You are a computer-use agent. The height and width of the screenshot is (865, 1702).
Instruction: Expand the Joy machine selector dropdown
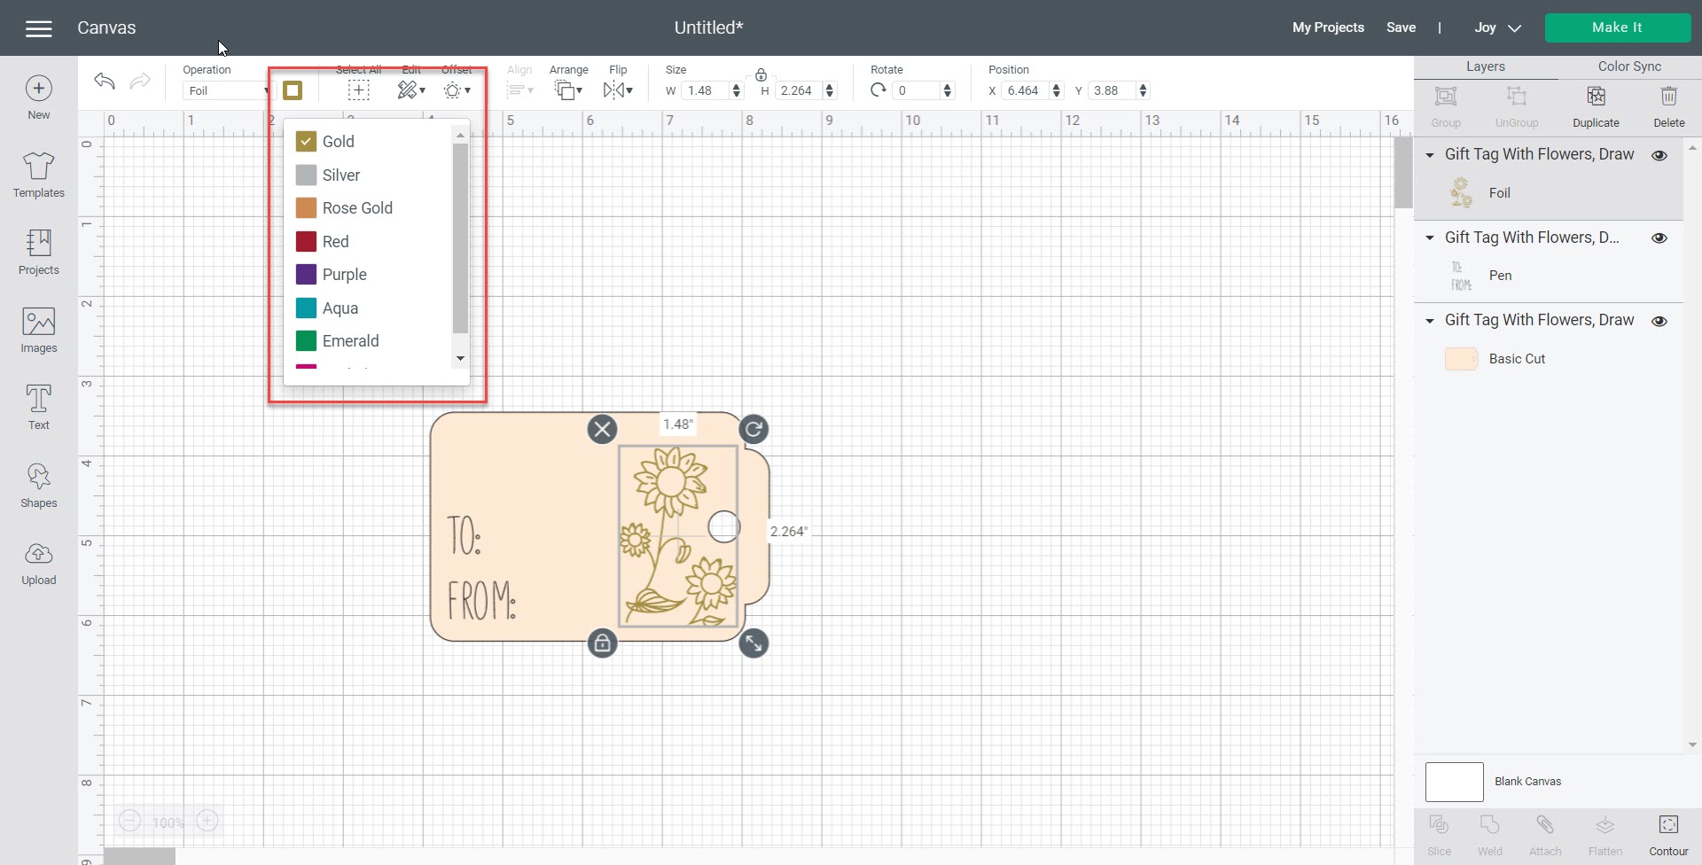coord(1497,27)
